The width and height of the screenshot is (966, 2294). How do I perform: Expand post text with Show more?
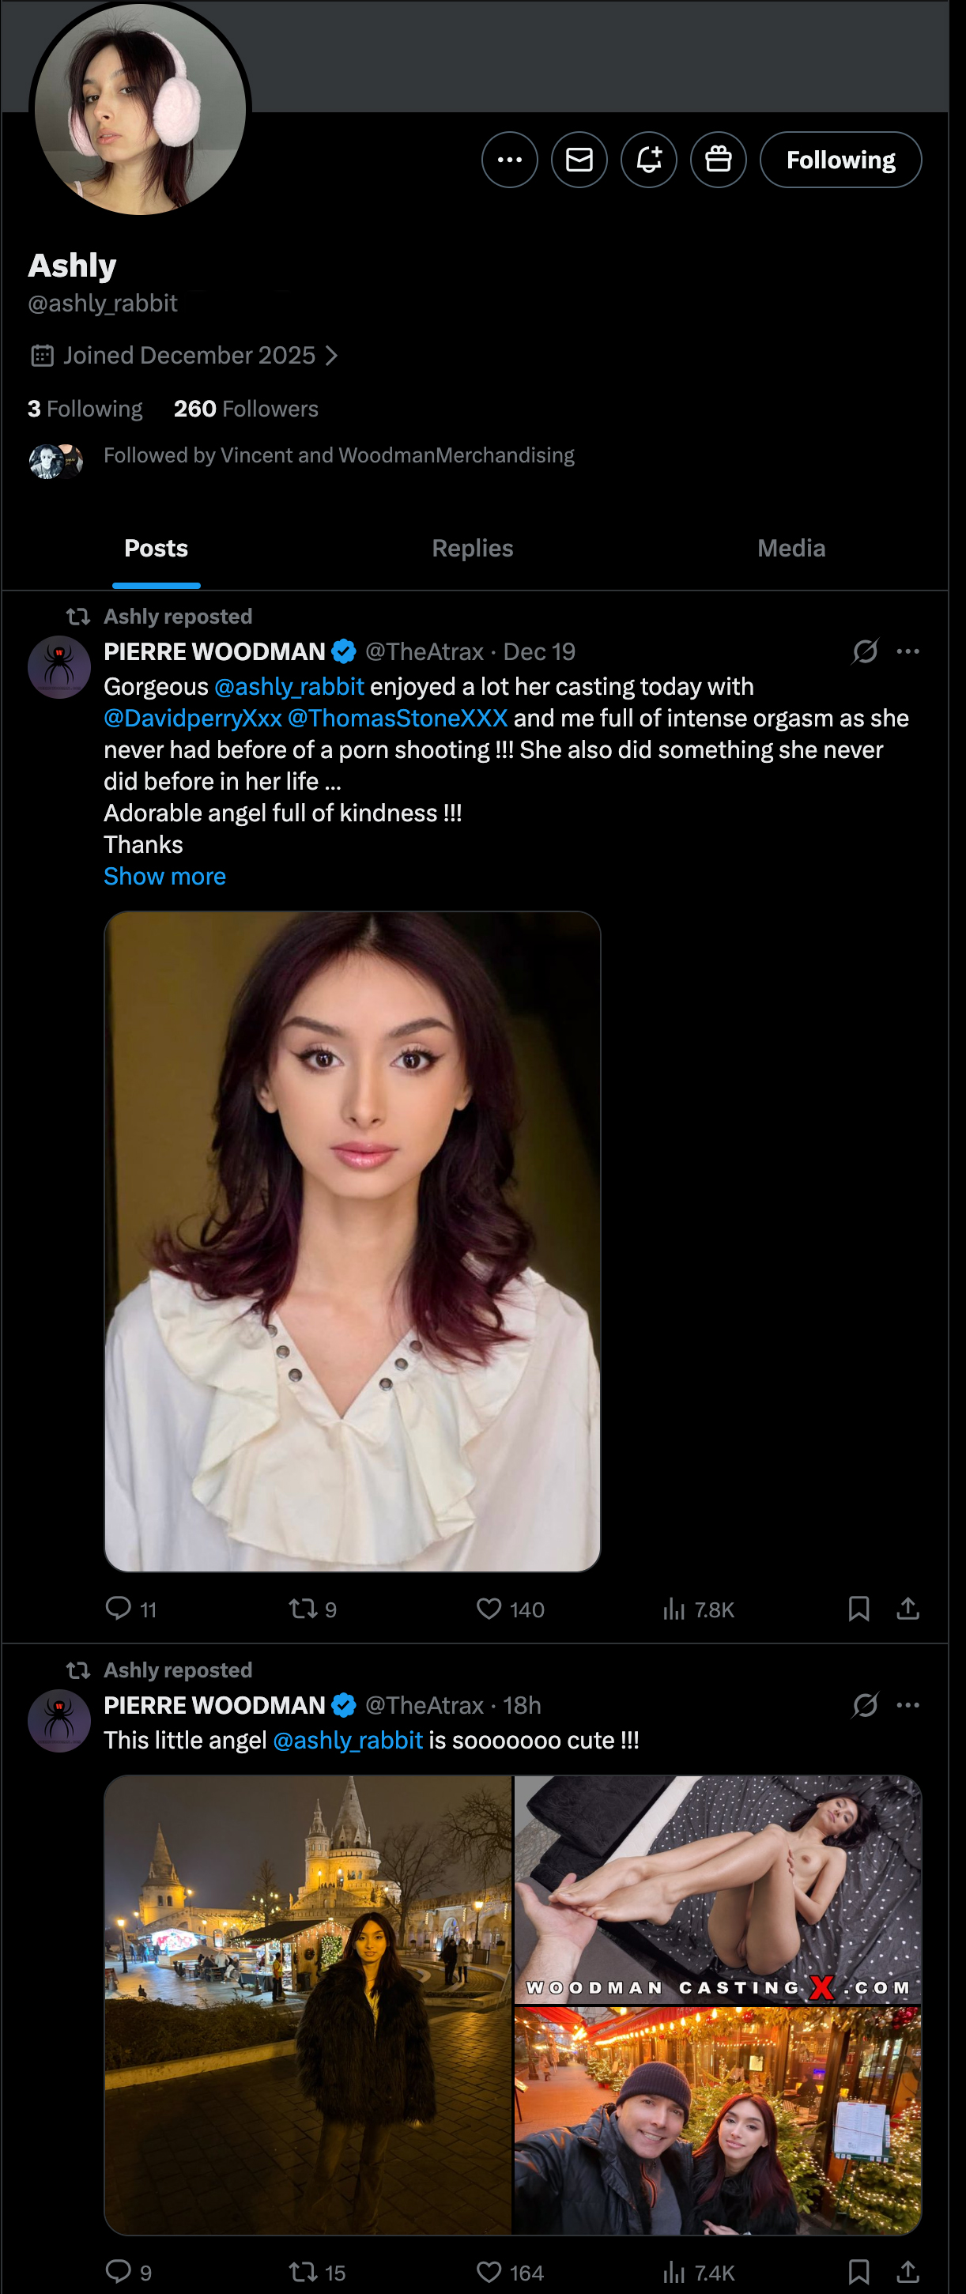(164, 877)
